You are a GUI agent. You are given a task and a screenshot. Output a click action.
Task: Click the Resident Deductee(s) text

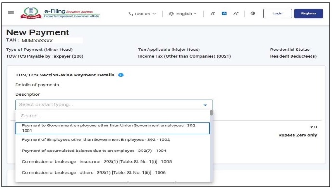[x=293, y=56]
